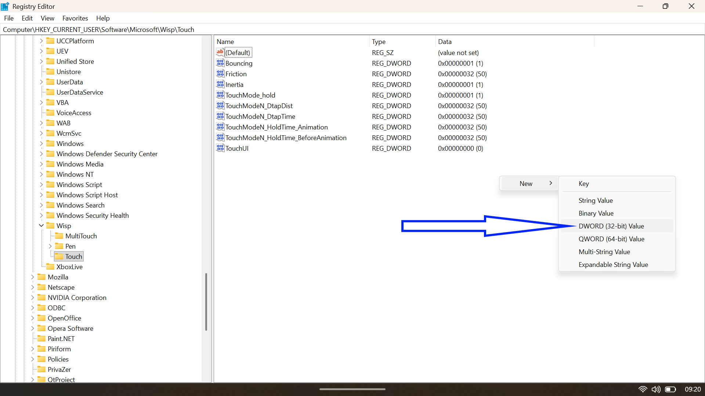Select Key from the New submenu
Screen dimensions: 705x396
(x=583, y=184)
